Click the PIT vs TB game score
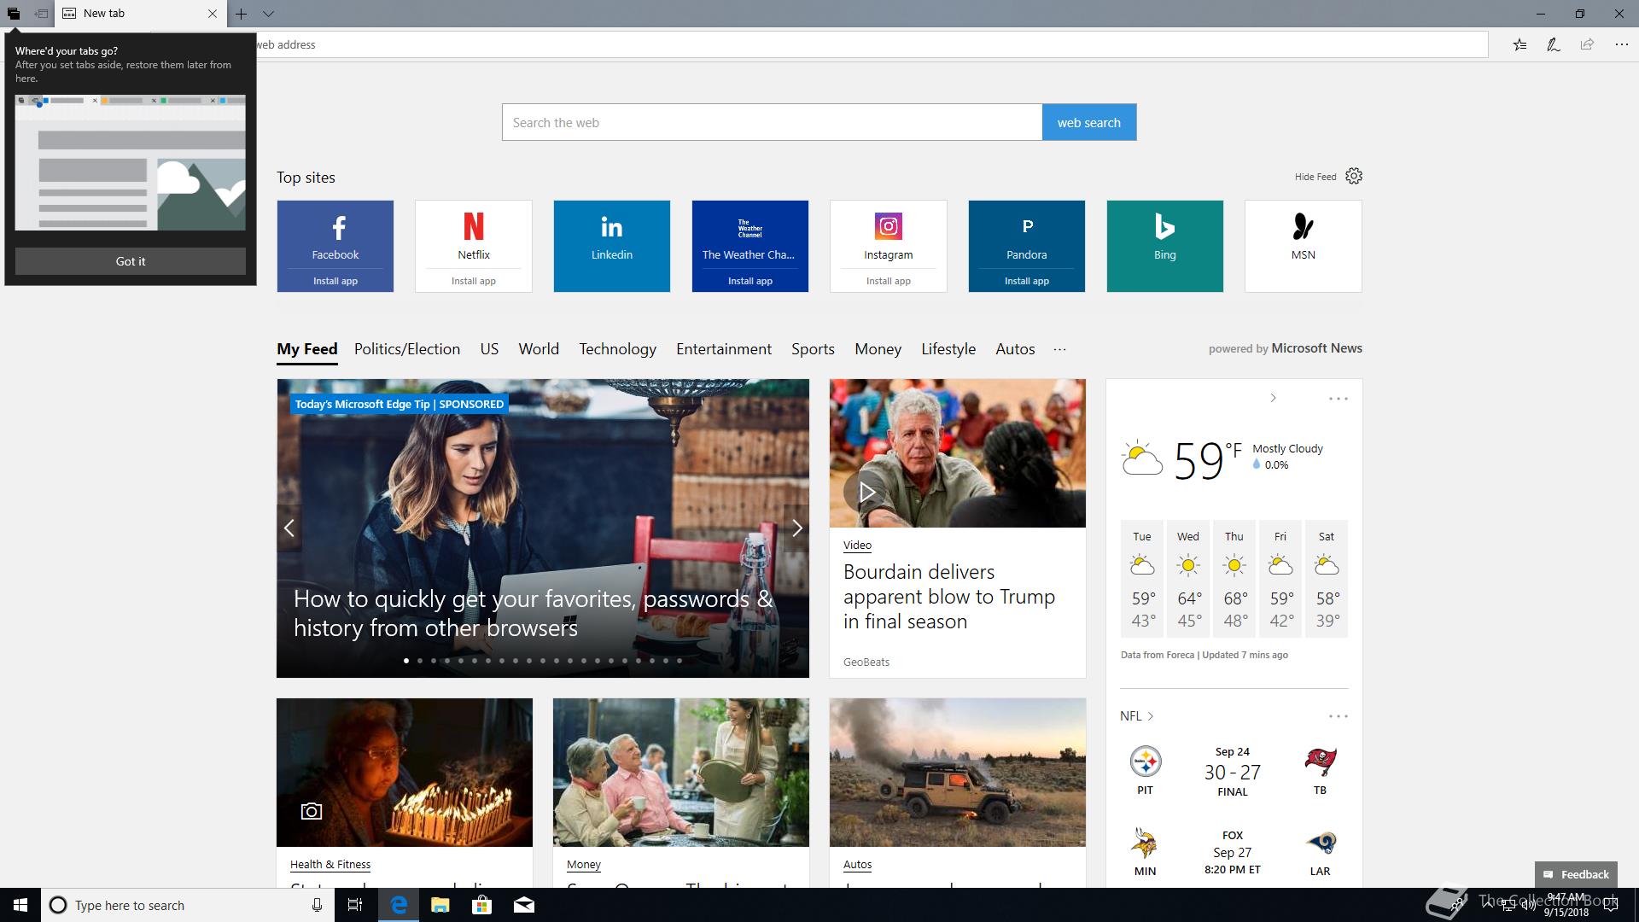 1232,772
